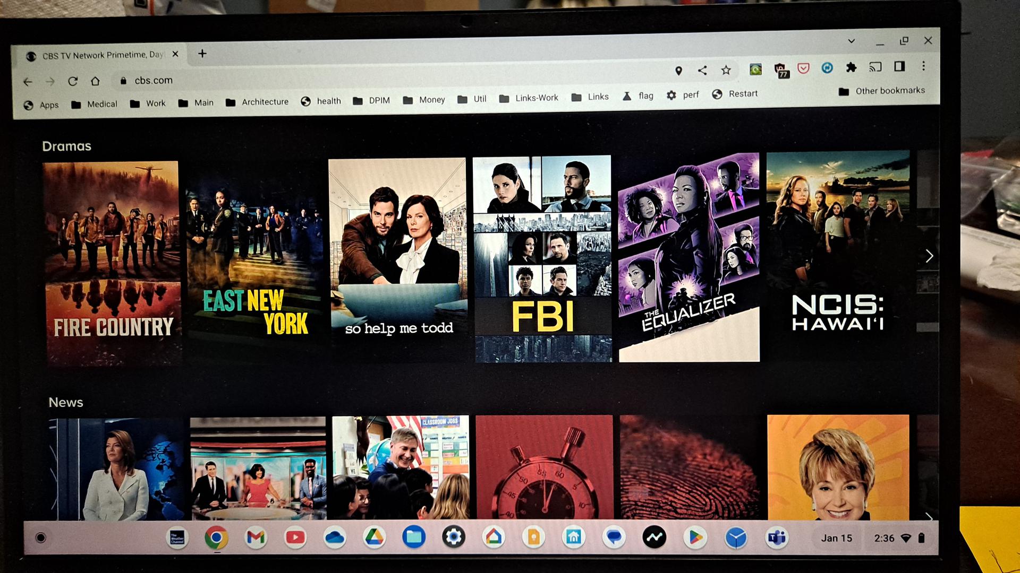Open Chrome's three-dot menu
Screen dimensions: 1020x573
(x=924, y=67)
